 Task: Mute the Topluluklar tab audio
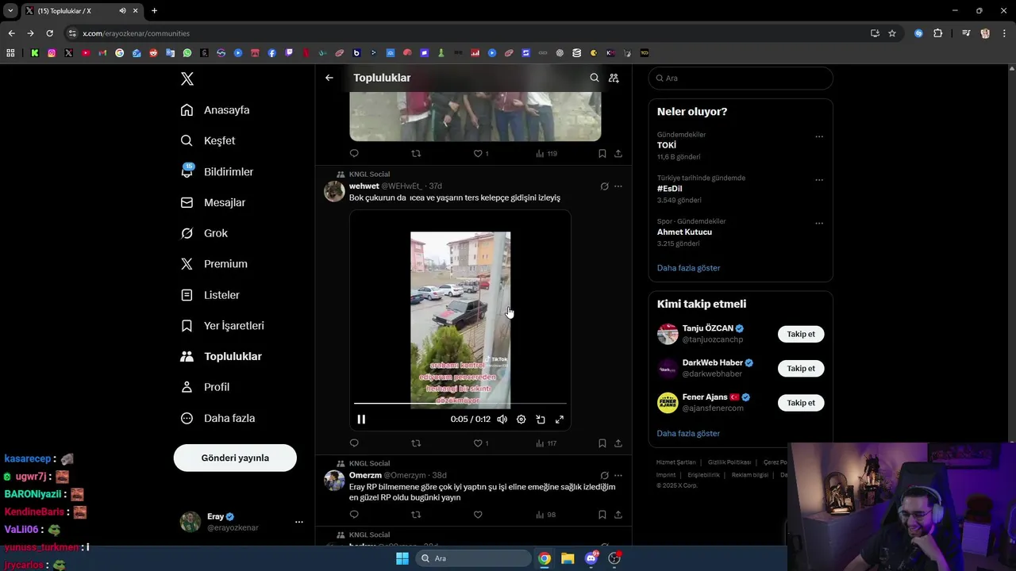pyautogui.click(x=122, y=10)
